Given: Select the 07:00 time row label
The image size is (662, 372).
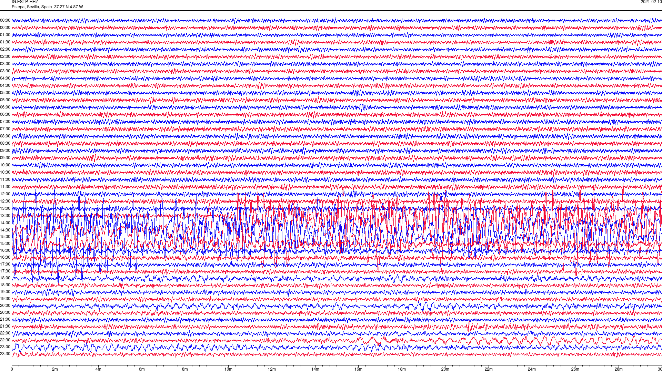Looking at the screenshot, I should (5, 122).
